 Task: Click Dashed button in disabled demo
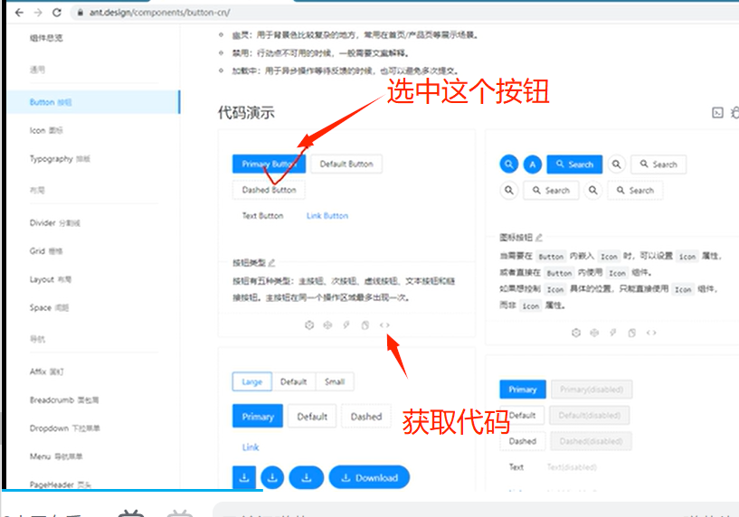[523, 441]
